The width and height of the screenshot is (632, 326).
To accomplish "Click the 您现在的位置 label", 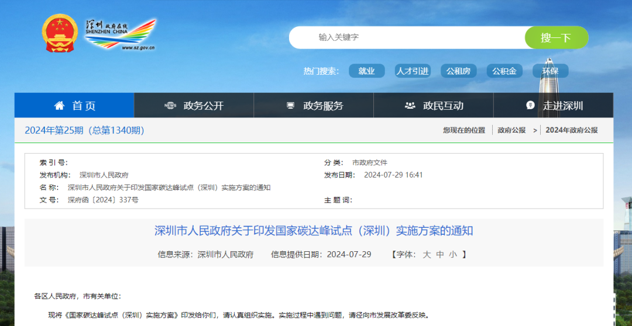I will [x=464, y=130].
